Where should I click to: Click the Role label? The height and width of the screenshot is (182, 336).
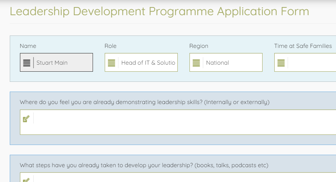[x=111, y=46]
